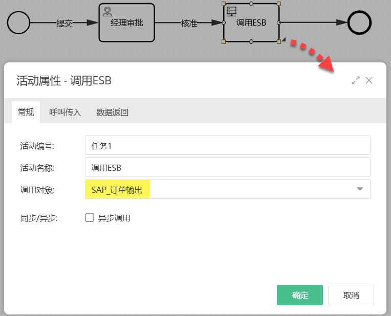Select the thick-bordered end event circle

pos(359,22)
